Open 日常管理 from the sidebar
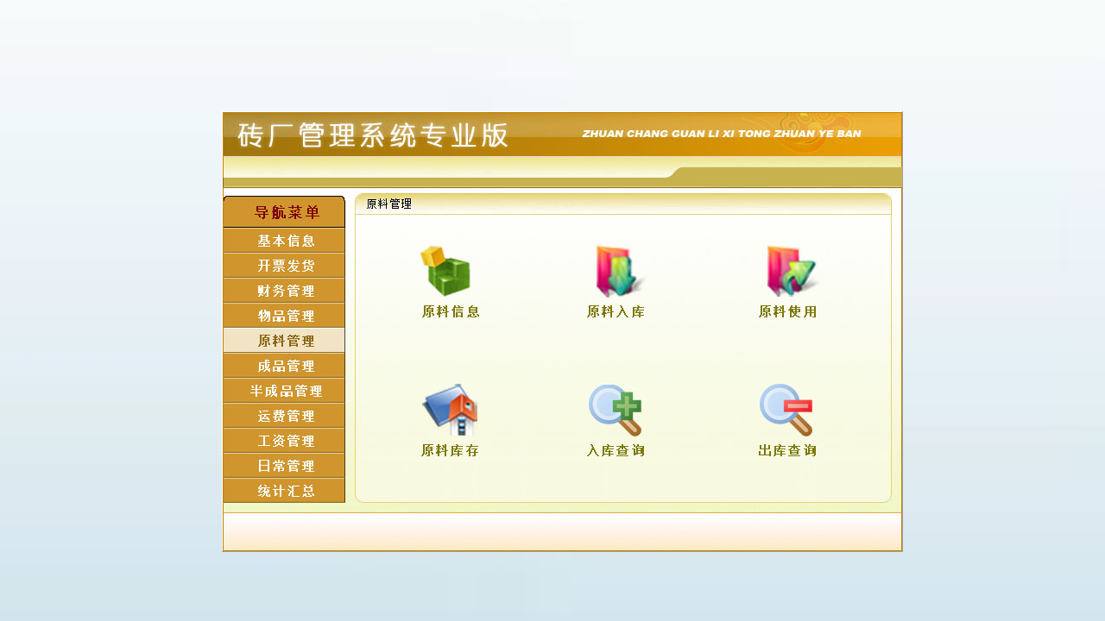Viewport: 1105px width, 621px height. 284,466
